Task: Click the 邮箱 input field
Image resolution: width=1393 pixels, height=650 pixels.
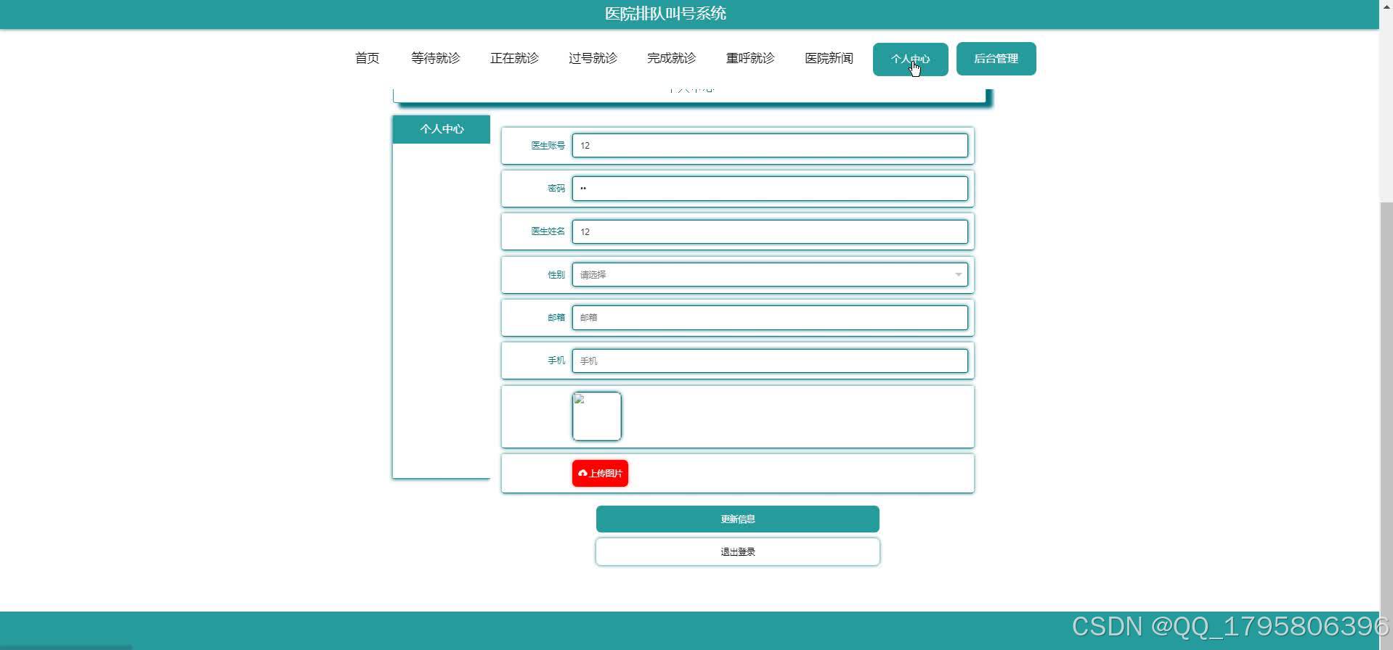Action: pyautogui.click(x=770, y=318)
